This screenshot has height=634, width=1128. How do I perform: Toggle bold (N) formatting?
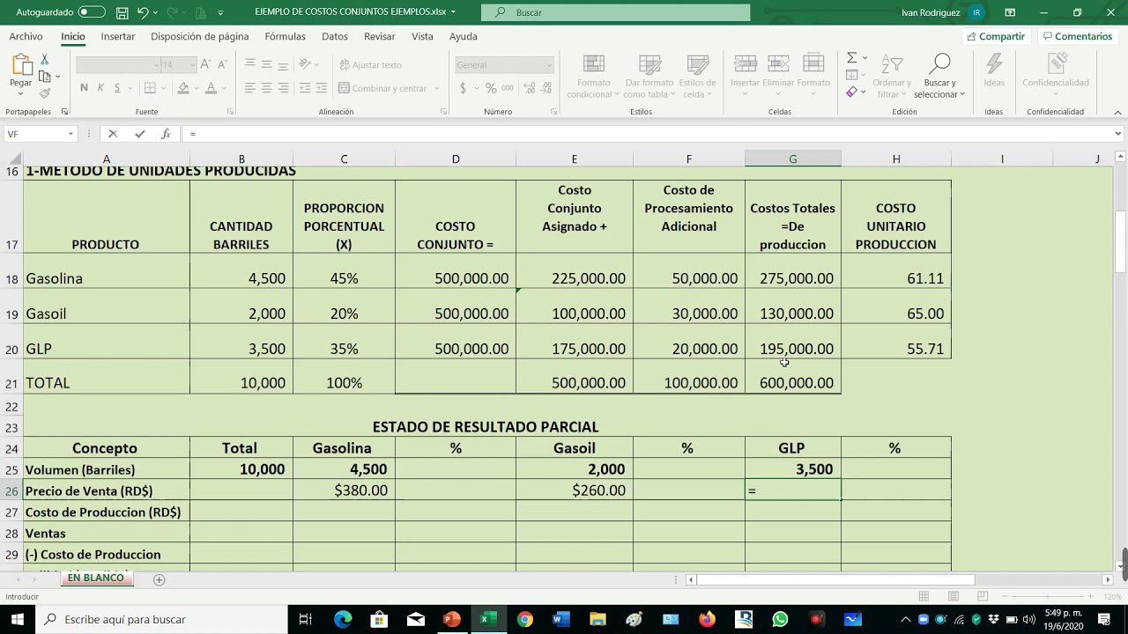pyautogui.click(x=84, y=88)
